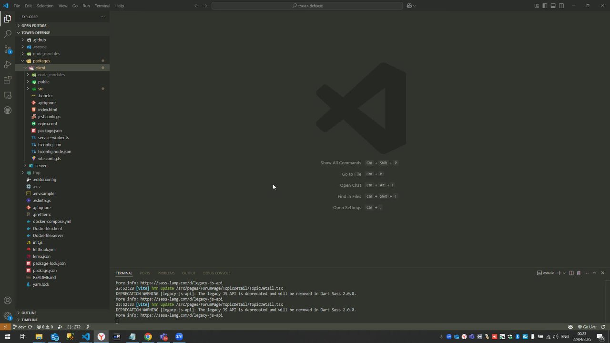Viewport: 610px width, 343px height.
Task: Switch to the OUTPUT tab
Action: [x=189, y=273]
